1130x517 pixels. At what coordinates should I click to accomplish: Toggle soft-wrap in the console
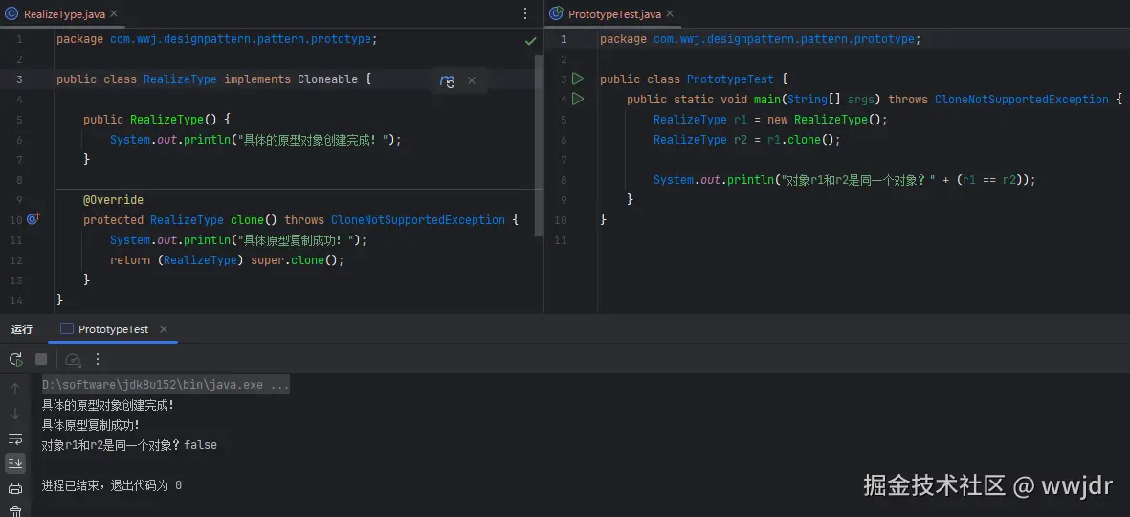pyautogui.click(x=15, y=438)
